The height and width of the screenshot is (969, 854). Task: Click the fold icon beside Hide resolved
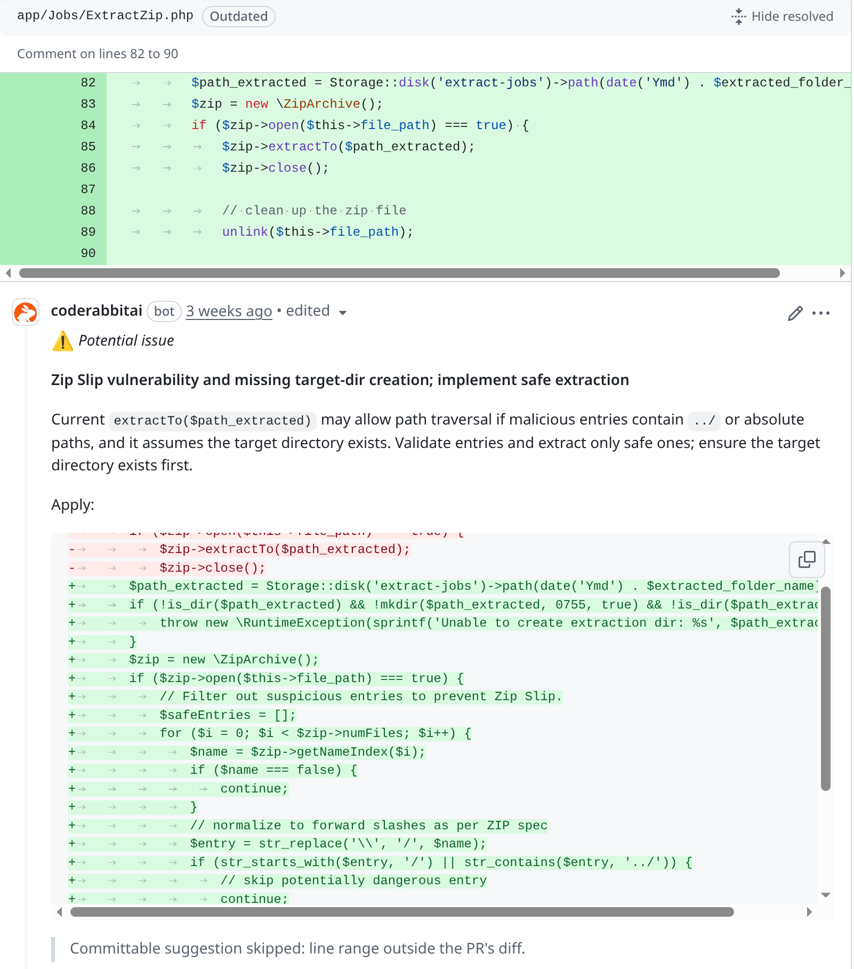739,17
